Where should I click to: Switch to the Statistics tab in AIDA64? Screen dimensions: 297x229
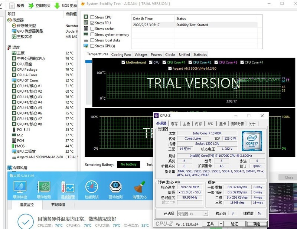click(x=200, y=54)
